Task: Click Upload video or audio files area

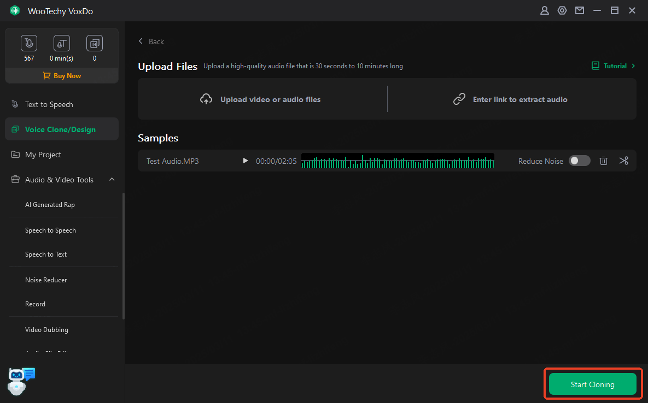Action: pyautogui.click(x=261, y=99)
